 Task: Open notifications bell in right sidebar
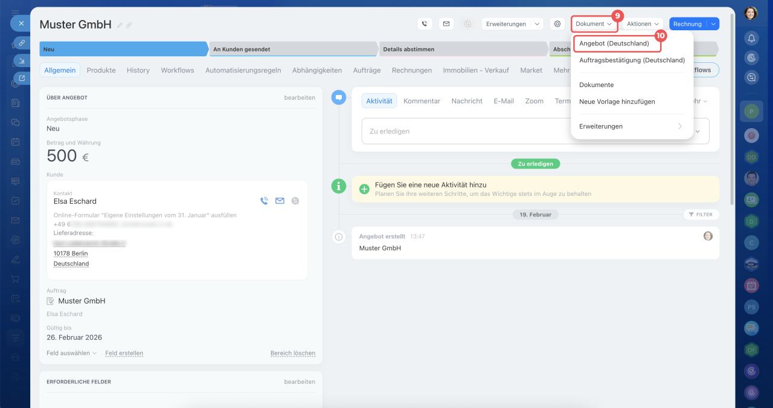click(x=752, y=39)
